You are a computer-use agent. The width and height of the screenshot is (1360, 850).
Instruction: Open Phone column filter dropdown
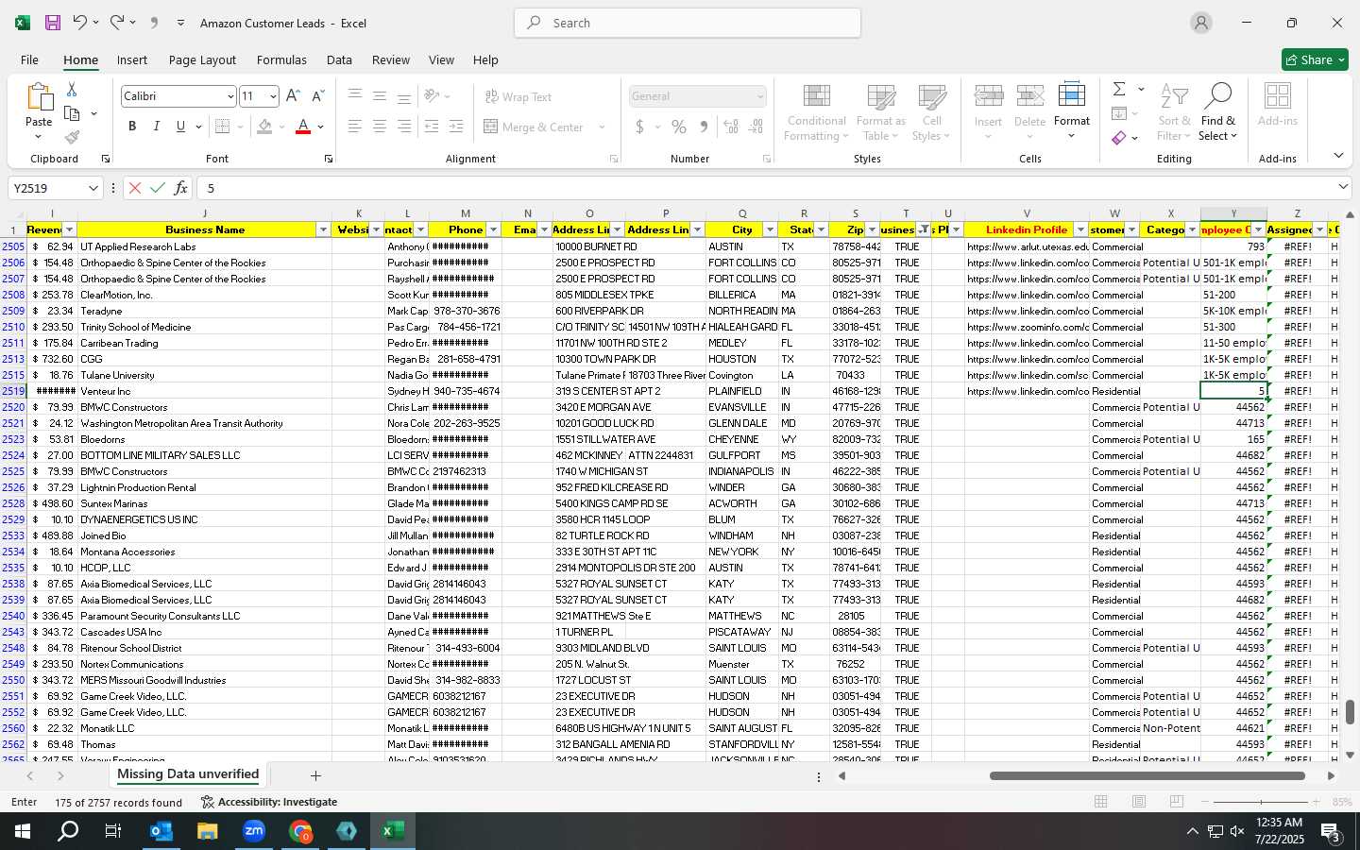click(x=493, y=229)
